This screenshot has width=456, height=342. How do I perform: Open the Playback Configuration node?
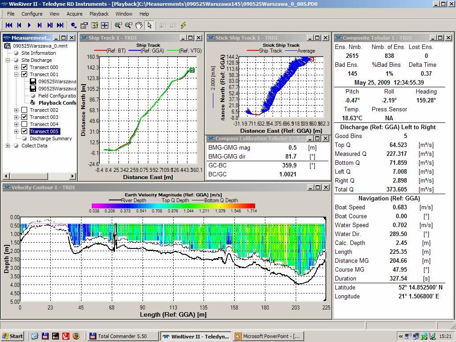click(x=57, y=103)
